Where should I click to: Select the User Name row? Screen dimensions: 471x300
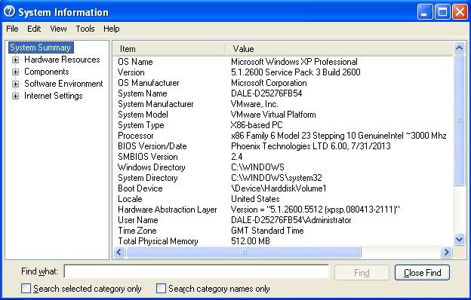point(283,220)
